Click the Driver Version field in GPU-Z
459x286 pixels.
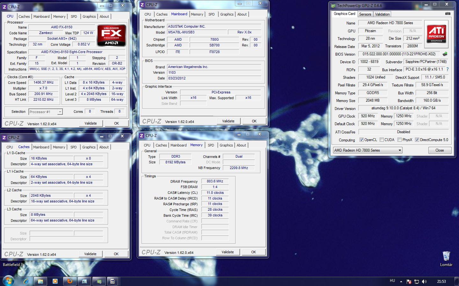(x=403, y=108)
